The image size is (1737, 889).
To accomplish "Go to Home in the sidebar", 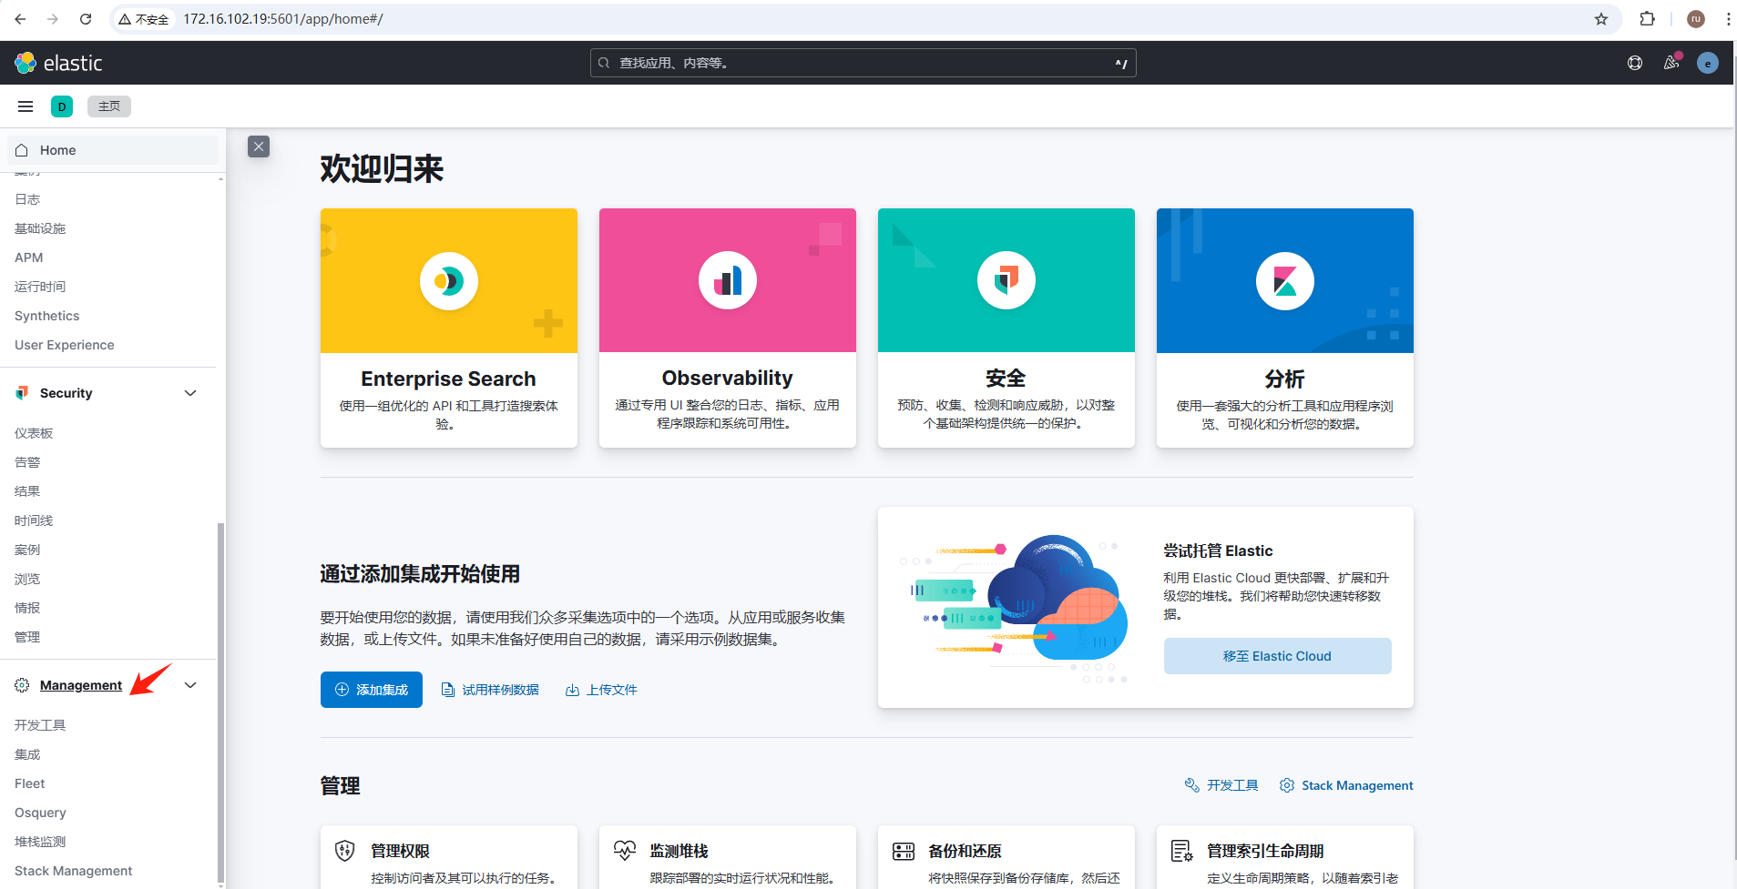I will tap(113, 150).
